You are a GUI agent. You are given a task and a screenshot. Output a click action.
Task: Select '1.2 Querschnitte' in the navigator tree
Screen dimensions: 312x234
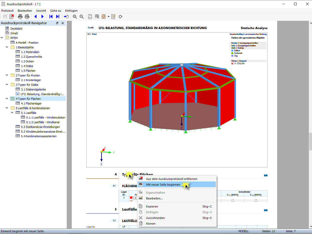point(31,57)
